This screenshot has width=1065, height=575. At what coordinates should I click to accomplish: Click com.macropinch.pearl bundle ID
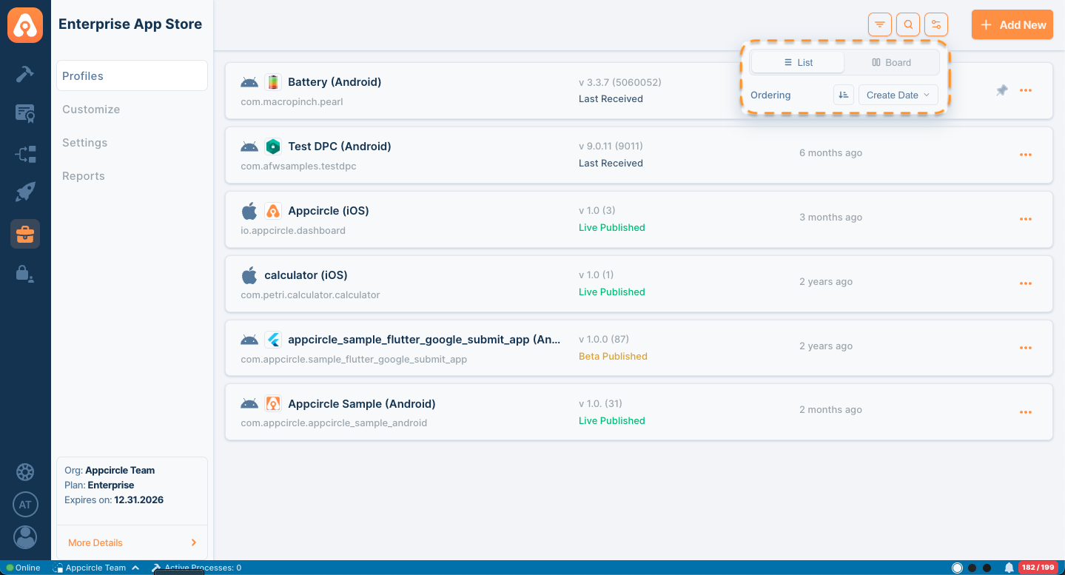[x=292, y=101]
